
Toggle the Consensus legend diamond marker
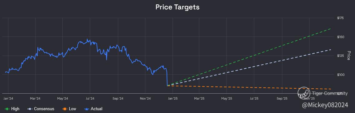click(29, 109)
